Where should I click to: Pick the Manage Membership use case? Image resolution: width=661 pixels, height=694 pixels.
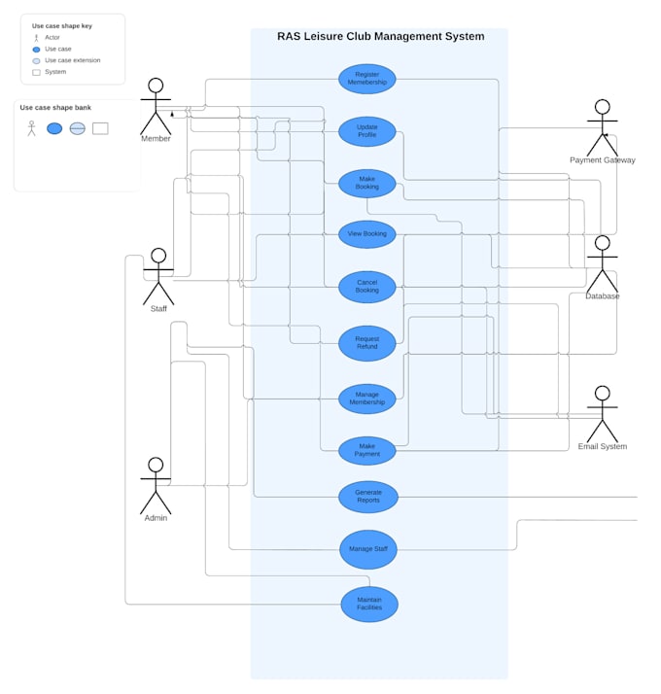click(367, 399)
